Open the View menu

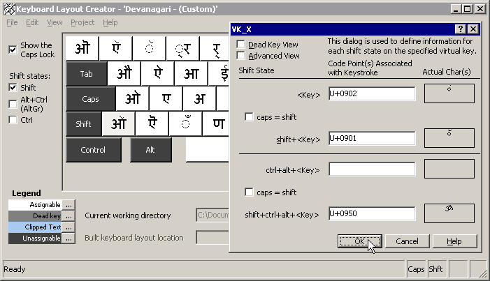(55, 22)
